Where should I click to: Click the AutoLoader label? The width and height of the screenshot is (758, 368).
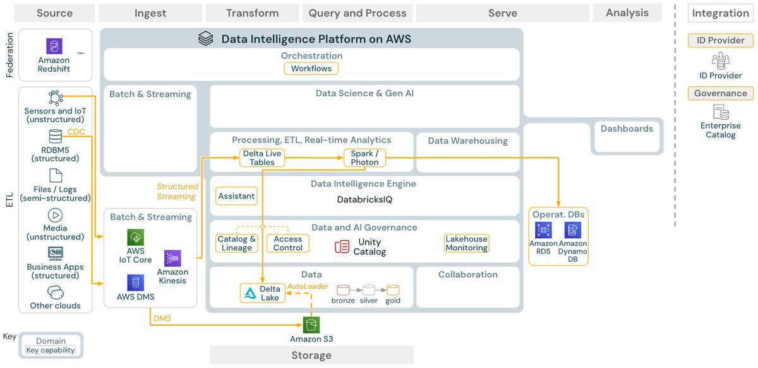click(308, 286)
